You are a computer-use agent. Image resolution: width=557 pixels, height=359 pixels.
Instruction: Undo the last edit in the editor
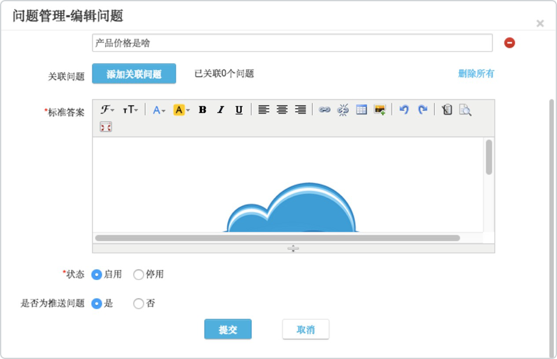[404, 110]
